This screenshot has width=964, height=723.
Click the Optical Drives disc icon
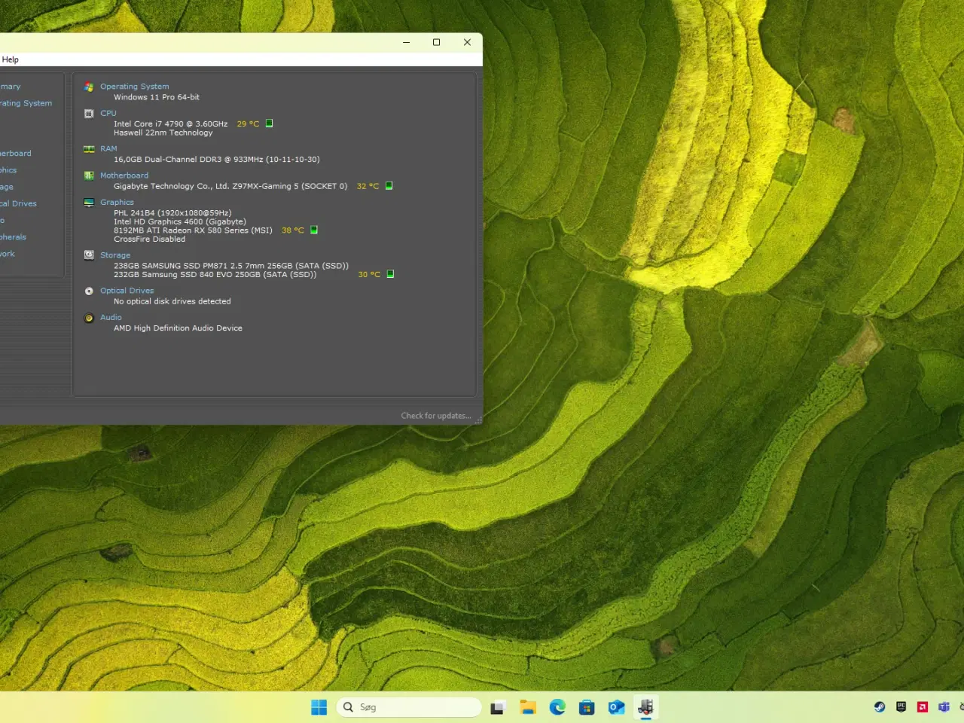click(x=89, y=291)
